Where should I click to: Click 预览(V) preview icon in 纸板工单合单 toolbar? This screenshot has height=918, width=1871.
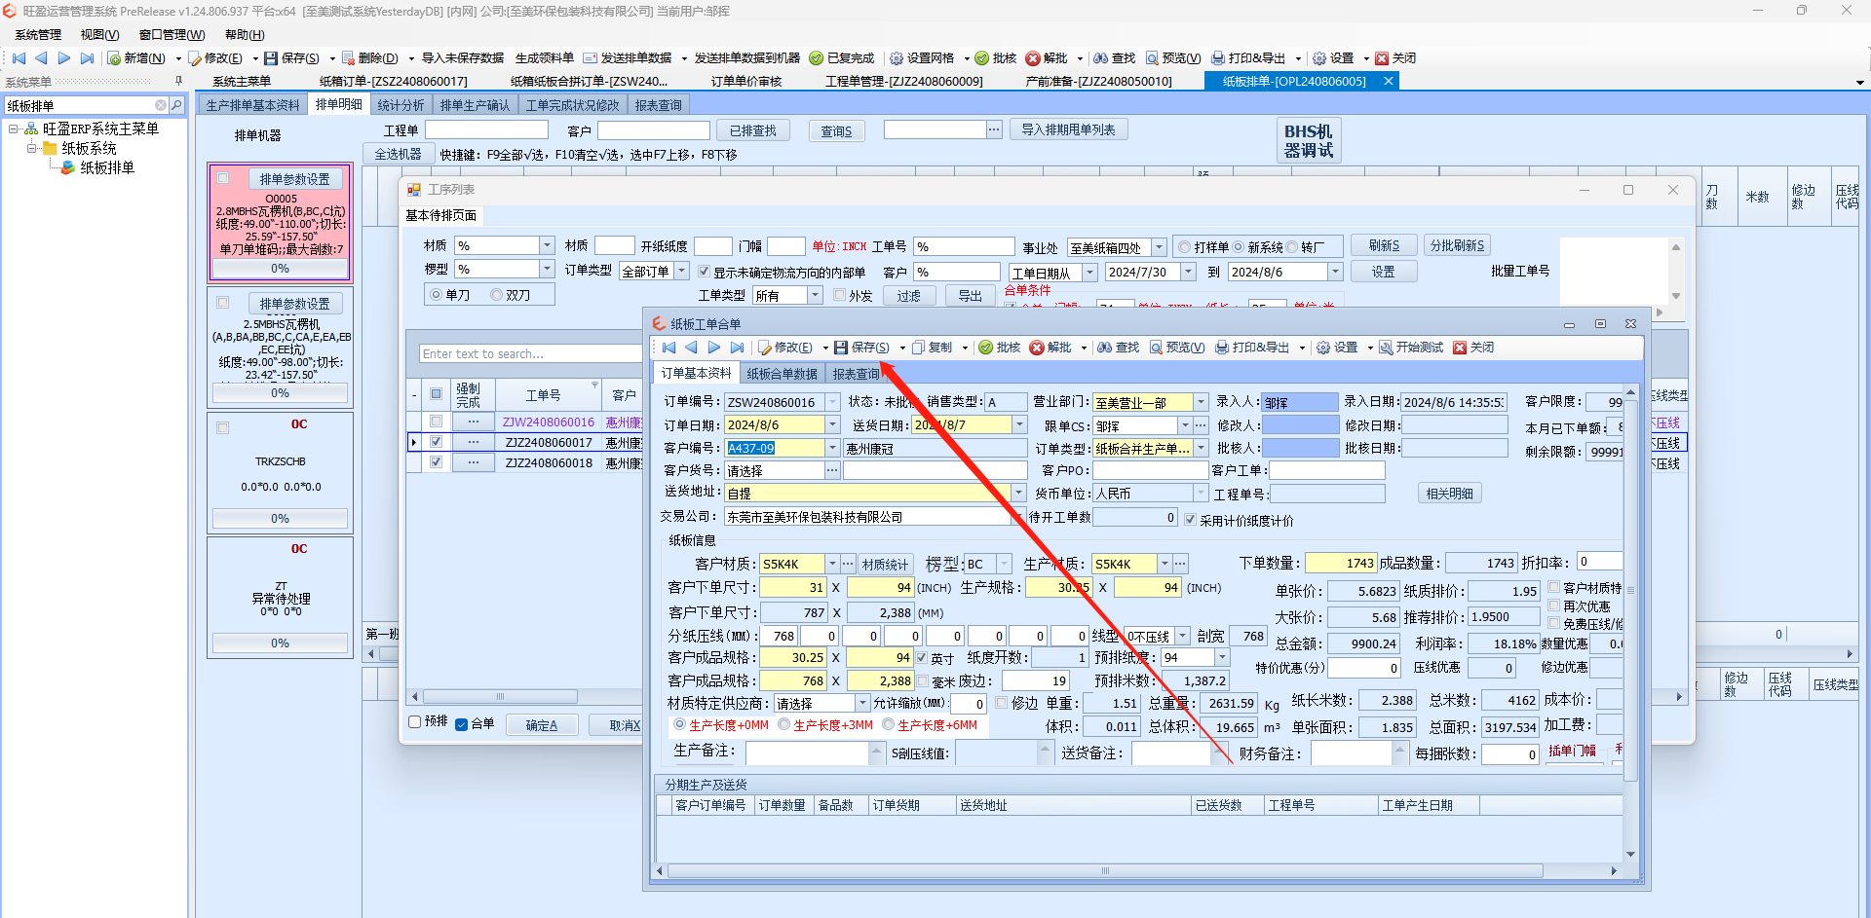coord(1156,348)
